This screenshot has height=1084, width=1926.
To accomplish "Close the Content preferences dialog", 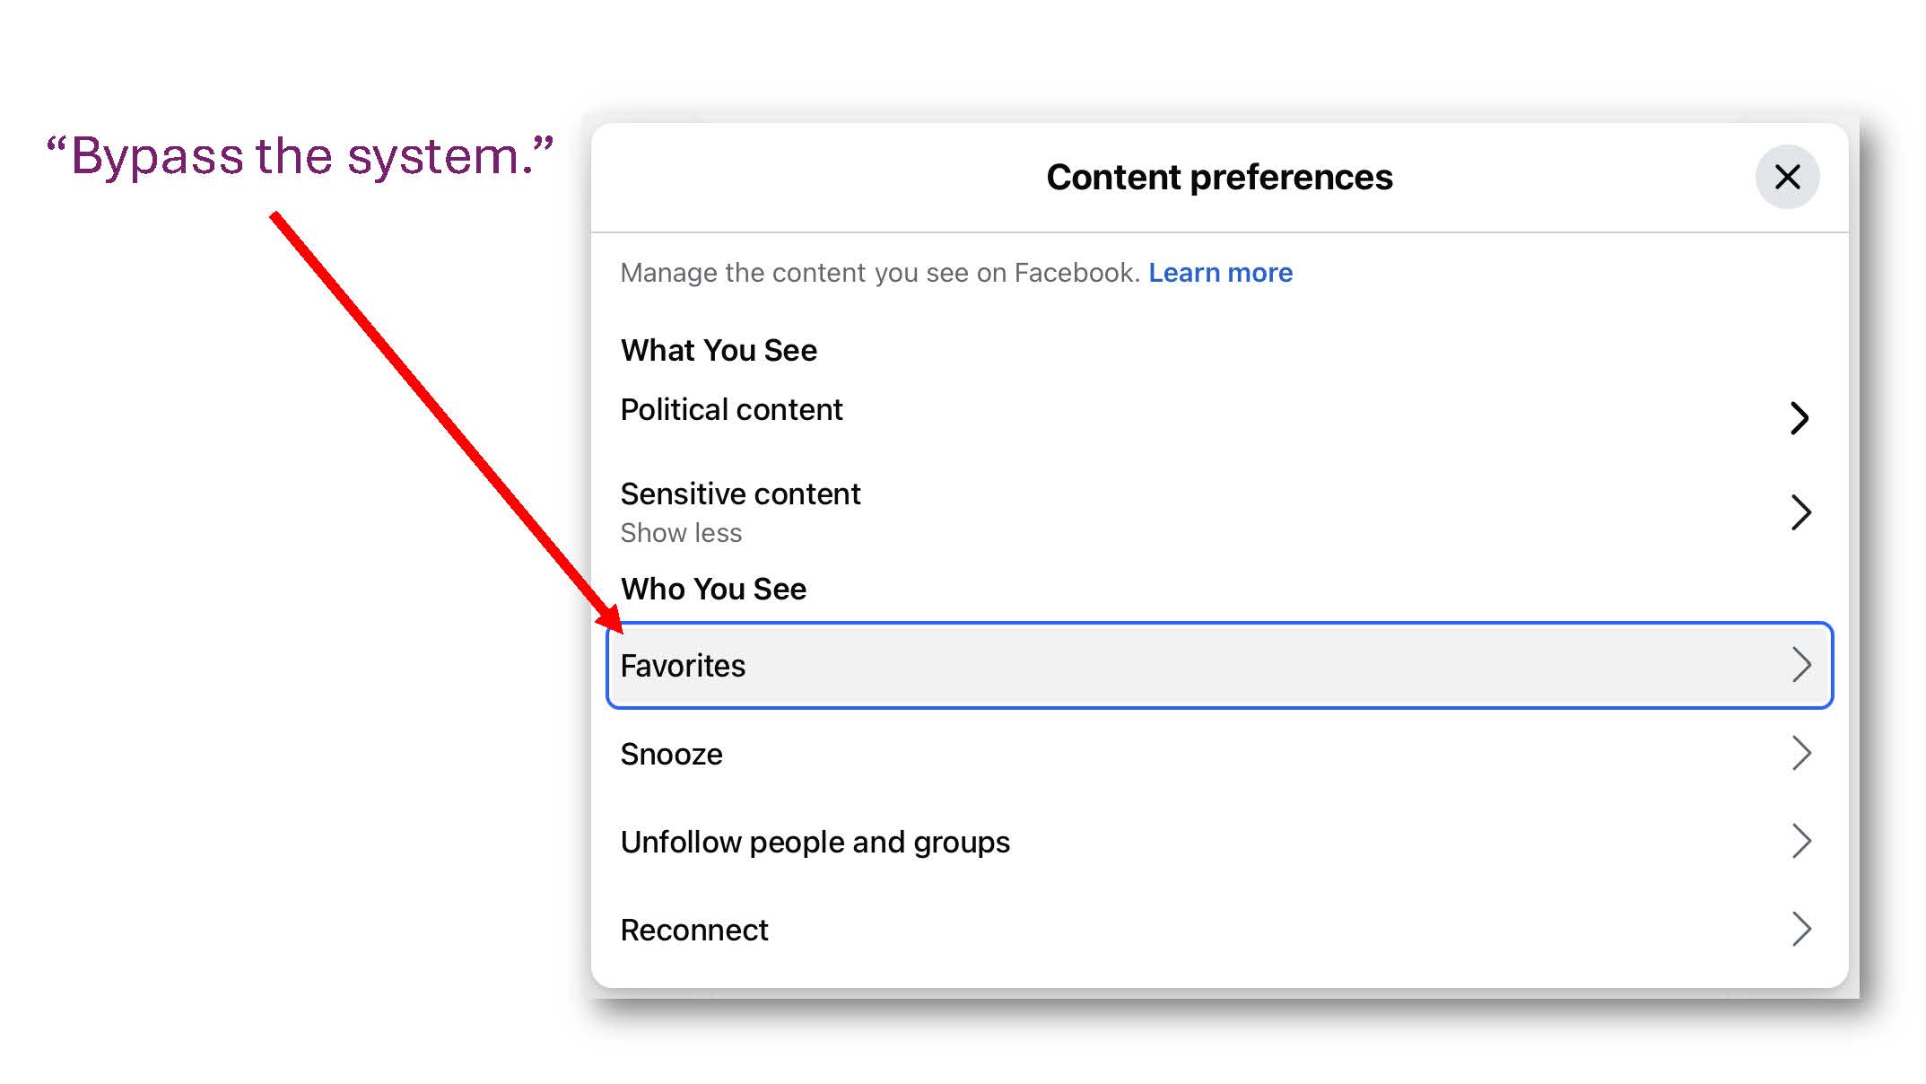I will pos(1786,177).
